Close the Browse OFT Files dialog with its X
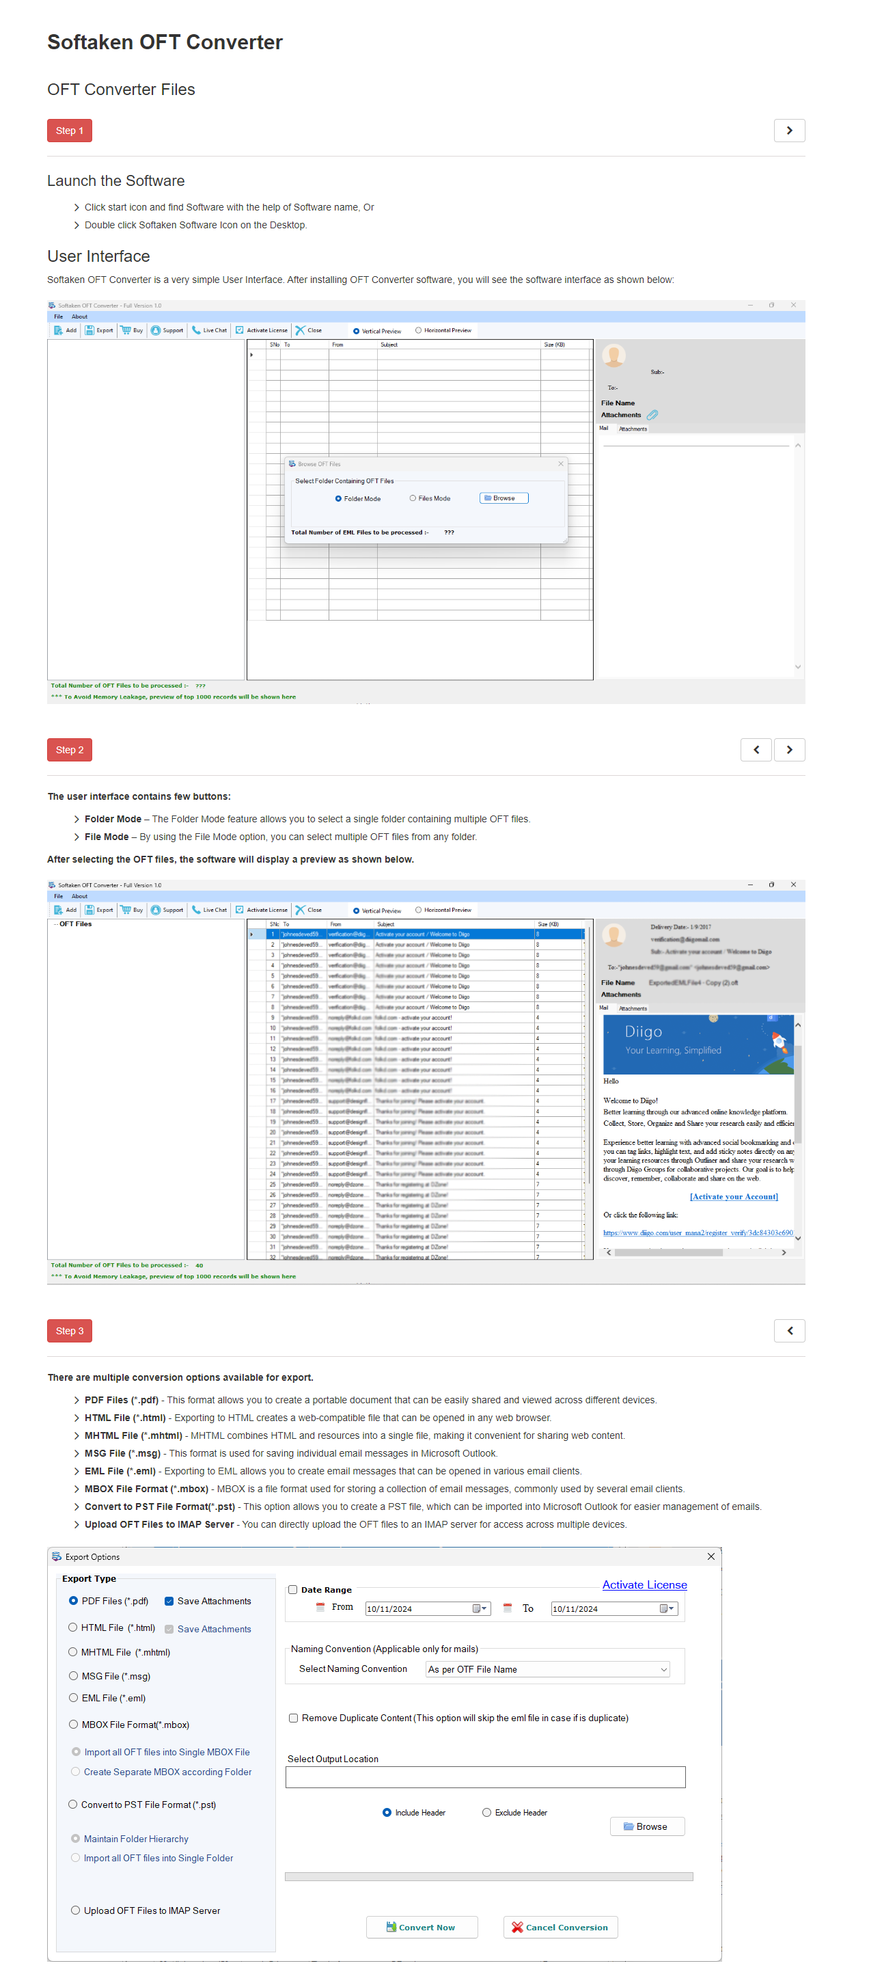This screenshot has height=1985, width=869. coord(561,463)
